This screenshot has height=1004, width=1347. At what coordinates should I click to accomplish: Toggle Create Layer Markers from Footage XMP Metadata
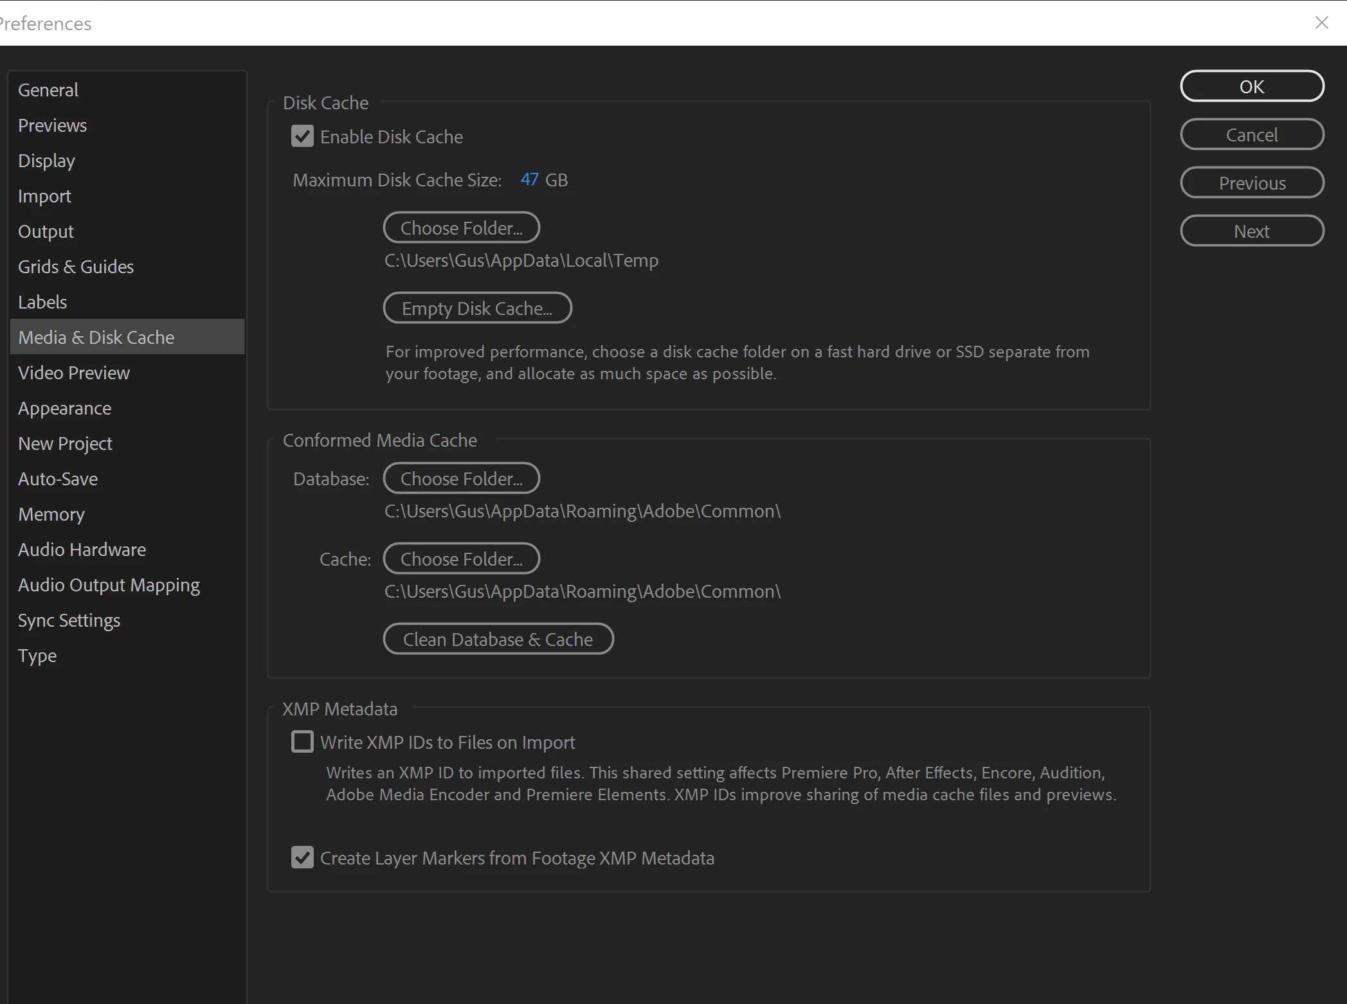302,857
